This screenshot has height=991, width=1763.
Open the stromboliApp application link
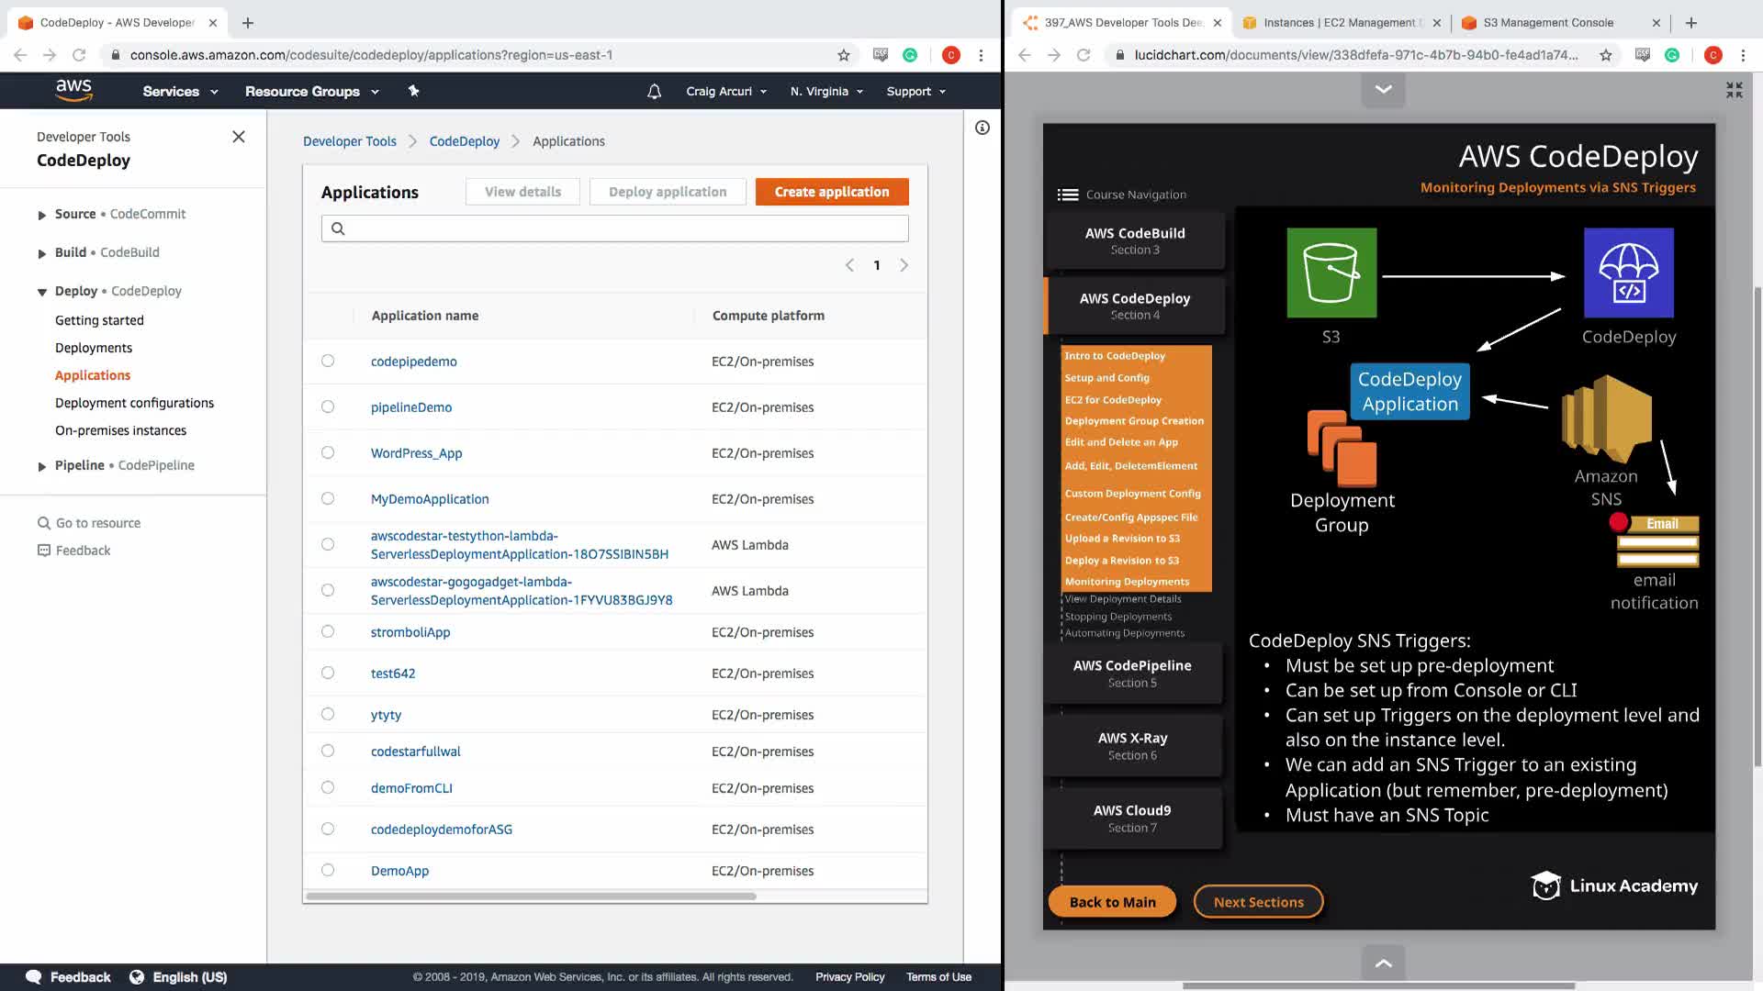(410, 632)
